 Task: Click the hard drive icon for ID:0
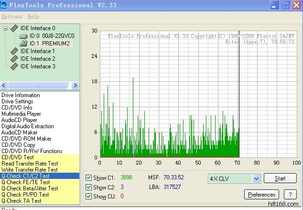click(x=23, y=36)
